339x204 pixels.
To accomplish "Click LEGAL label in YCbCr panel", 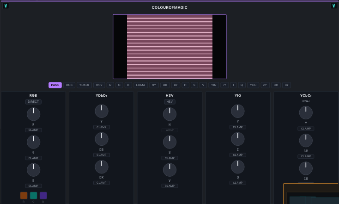I will pos(306,101).
